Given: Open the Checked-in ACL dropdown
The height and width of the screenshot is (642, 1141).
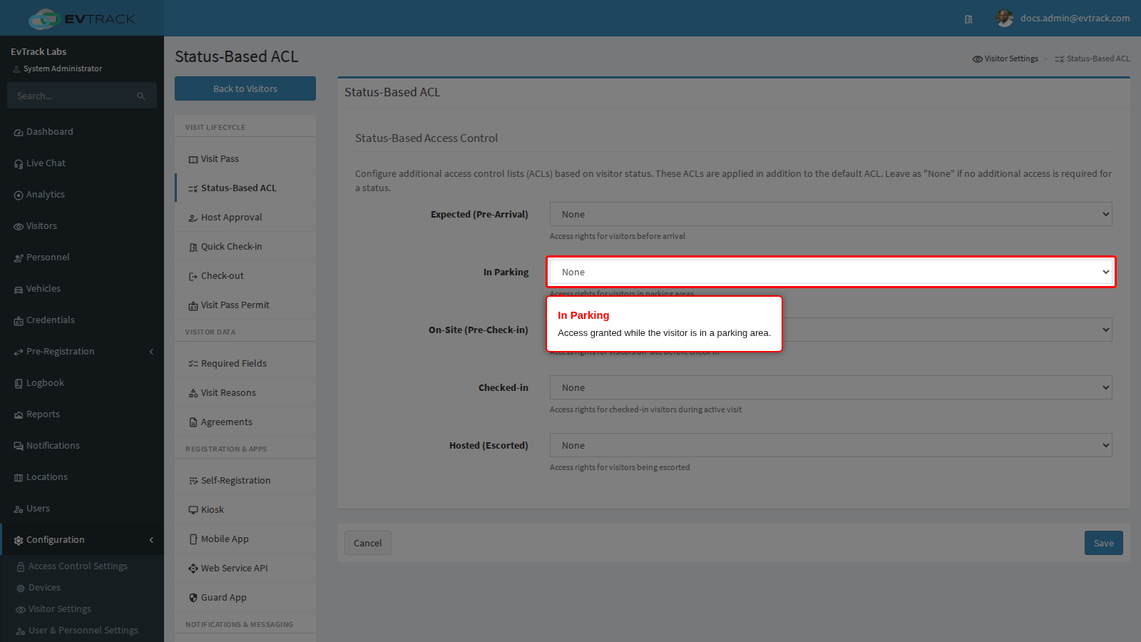Looking at the screenshot, I should point(831,387).
